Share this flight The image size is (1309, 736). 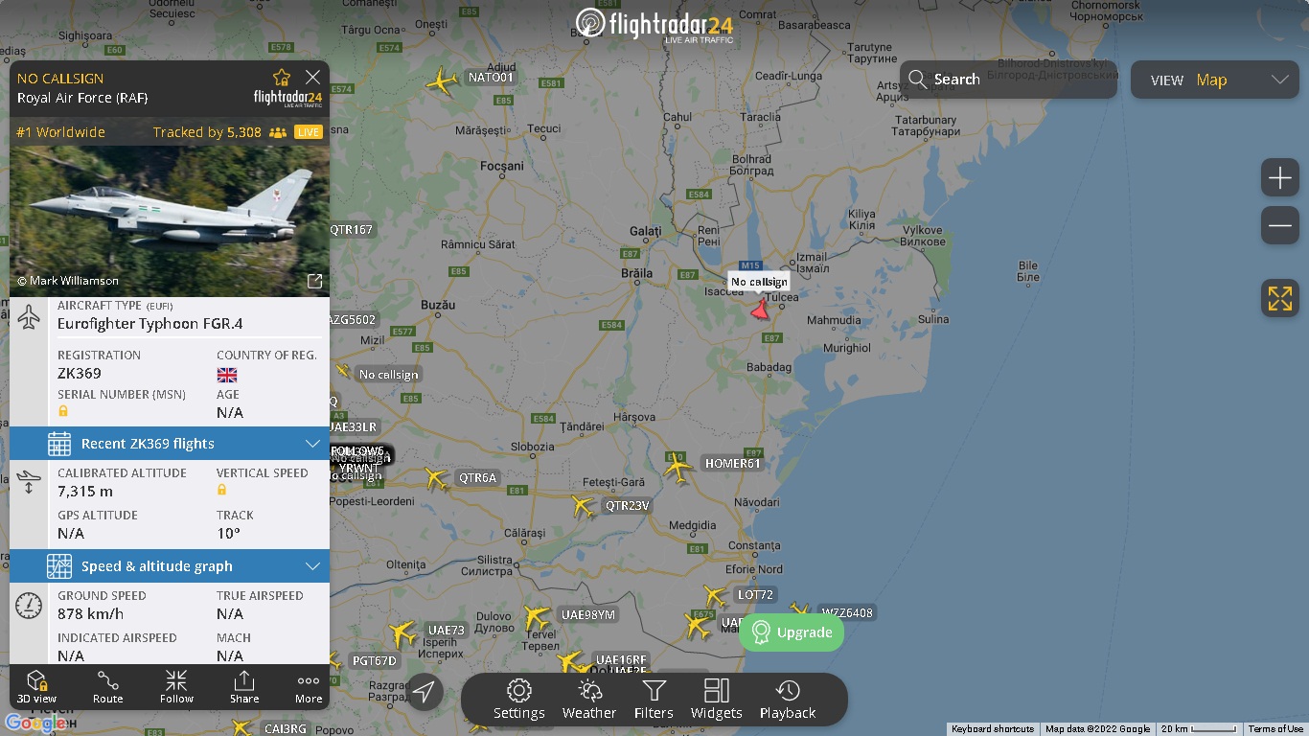(x=244, y=687)
